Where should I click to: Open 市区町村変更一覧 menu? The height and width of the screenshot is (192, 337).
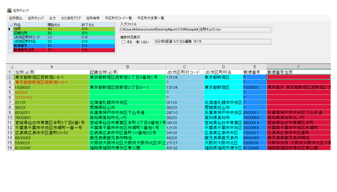click(x=151, y=18)
